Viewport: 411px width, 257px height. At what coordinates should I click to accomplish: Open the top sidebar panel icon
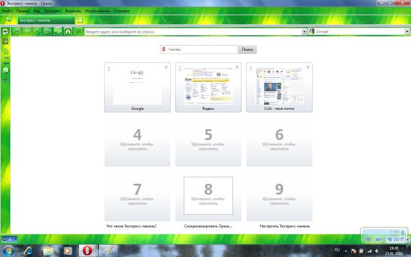point(5,31)
